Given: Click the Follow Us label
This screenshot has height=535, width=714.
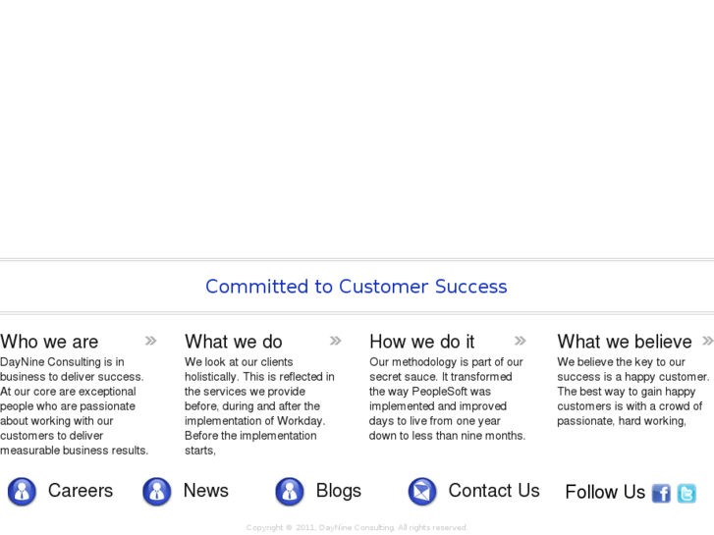Looking at the screenshot, I should pyautogui.click(x=605, y=492).
